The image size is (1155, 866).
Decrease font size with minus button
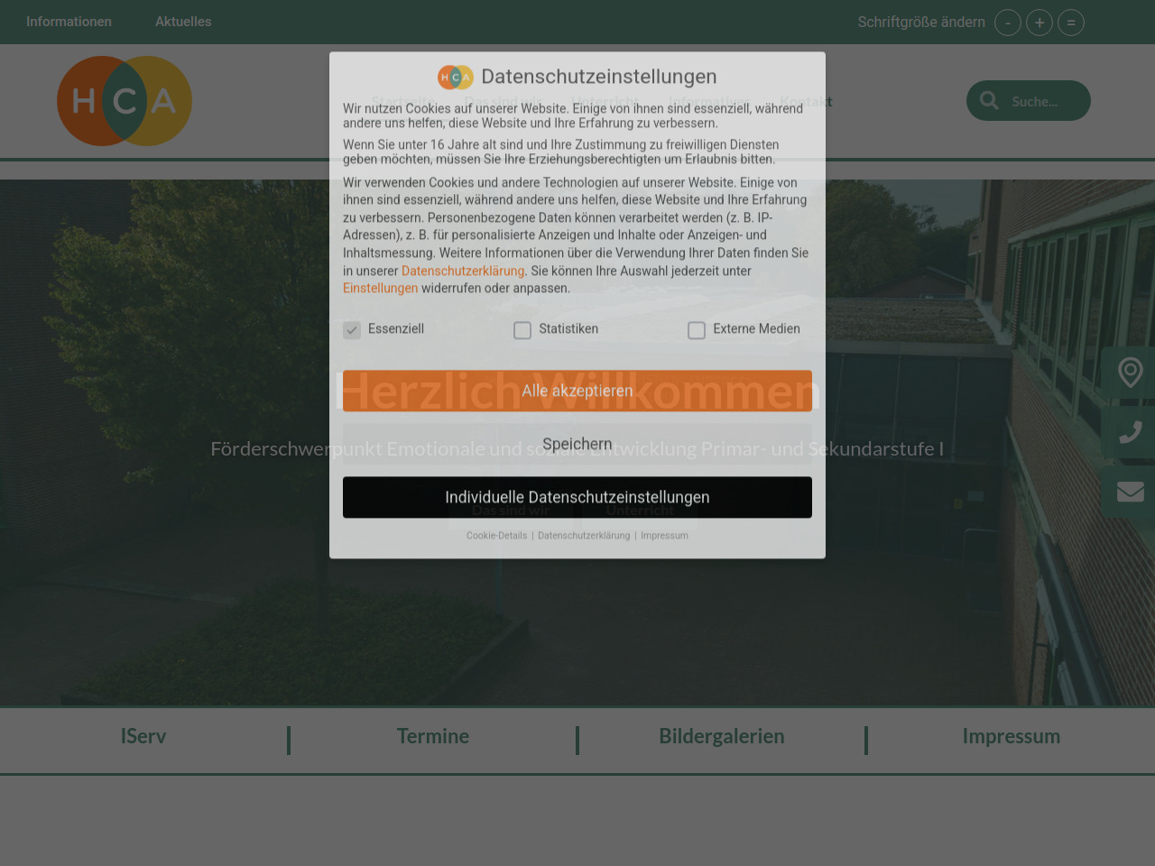[x=1007, y=23]
